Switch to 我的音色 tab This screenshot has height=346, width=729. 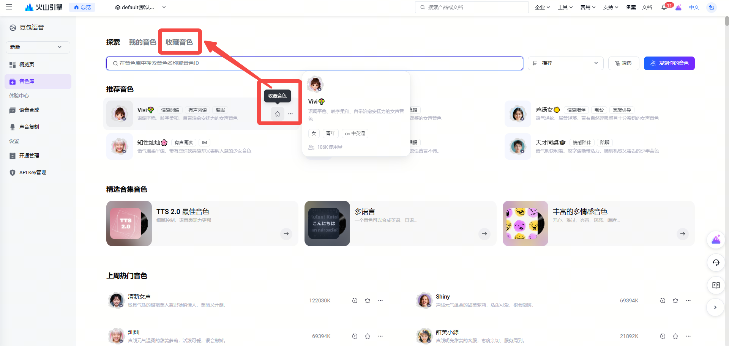tap(142, 42)
